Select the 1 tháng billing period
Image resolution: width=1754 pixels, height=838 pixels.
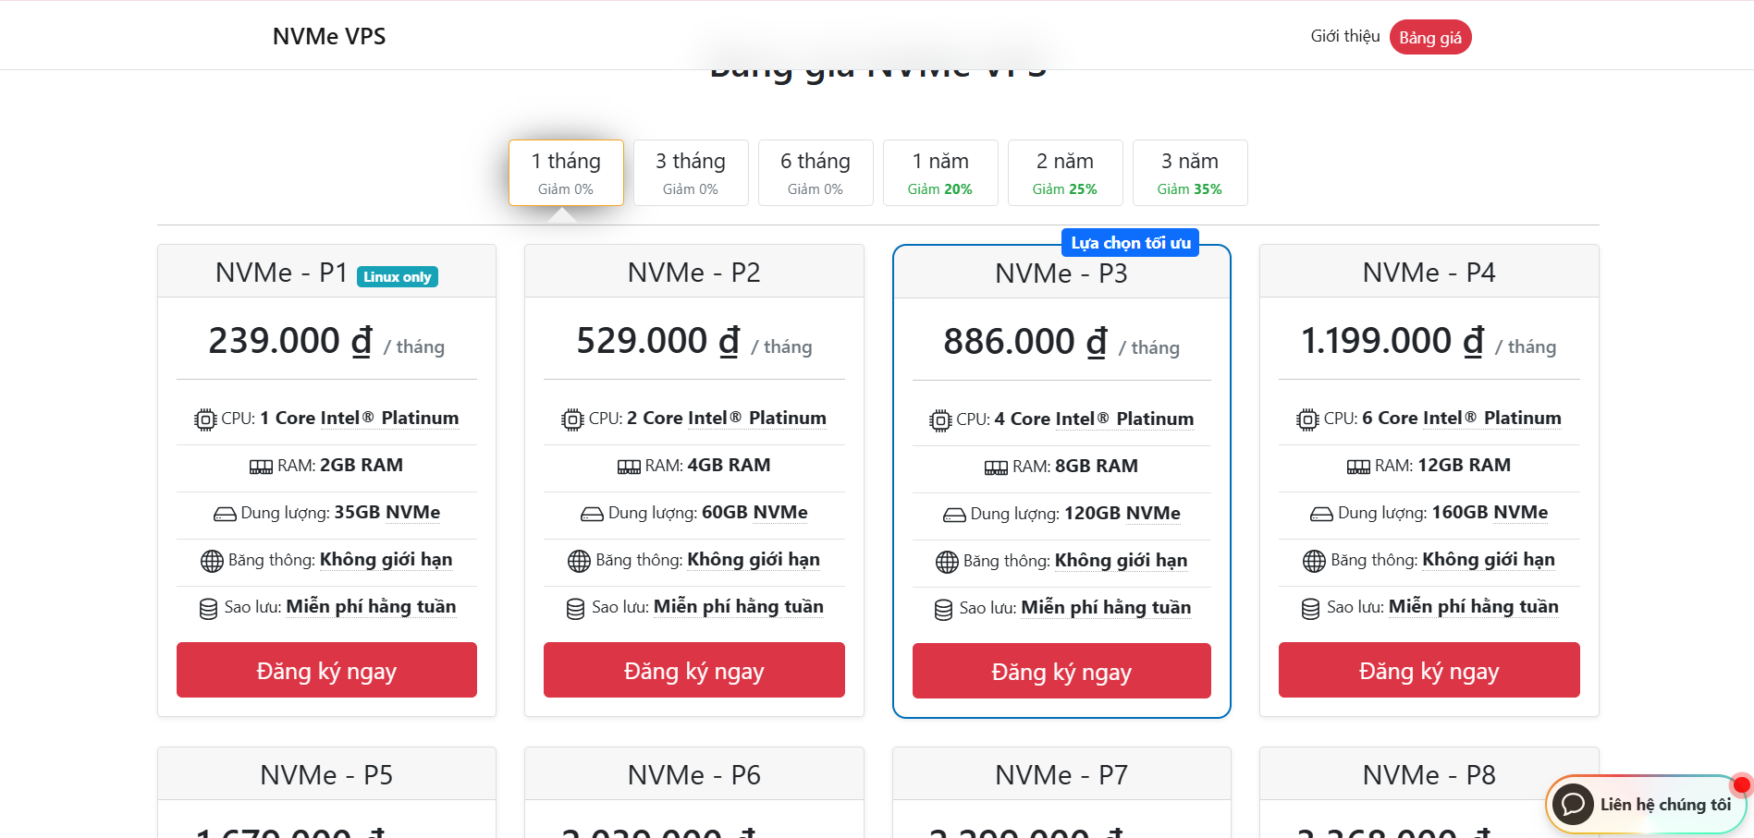coord(566,173)
